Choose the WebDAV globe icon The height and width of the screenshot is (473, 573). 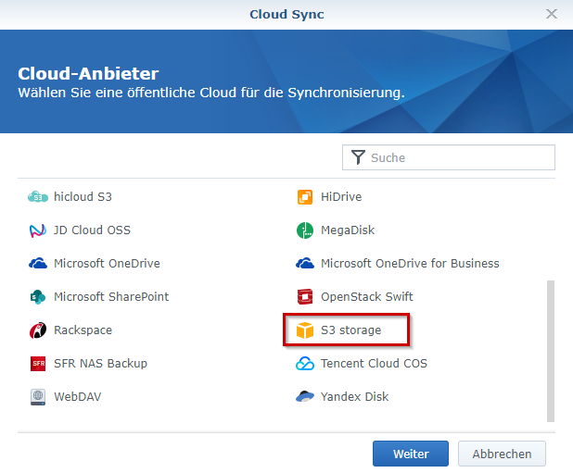(38, 396)
